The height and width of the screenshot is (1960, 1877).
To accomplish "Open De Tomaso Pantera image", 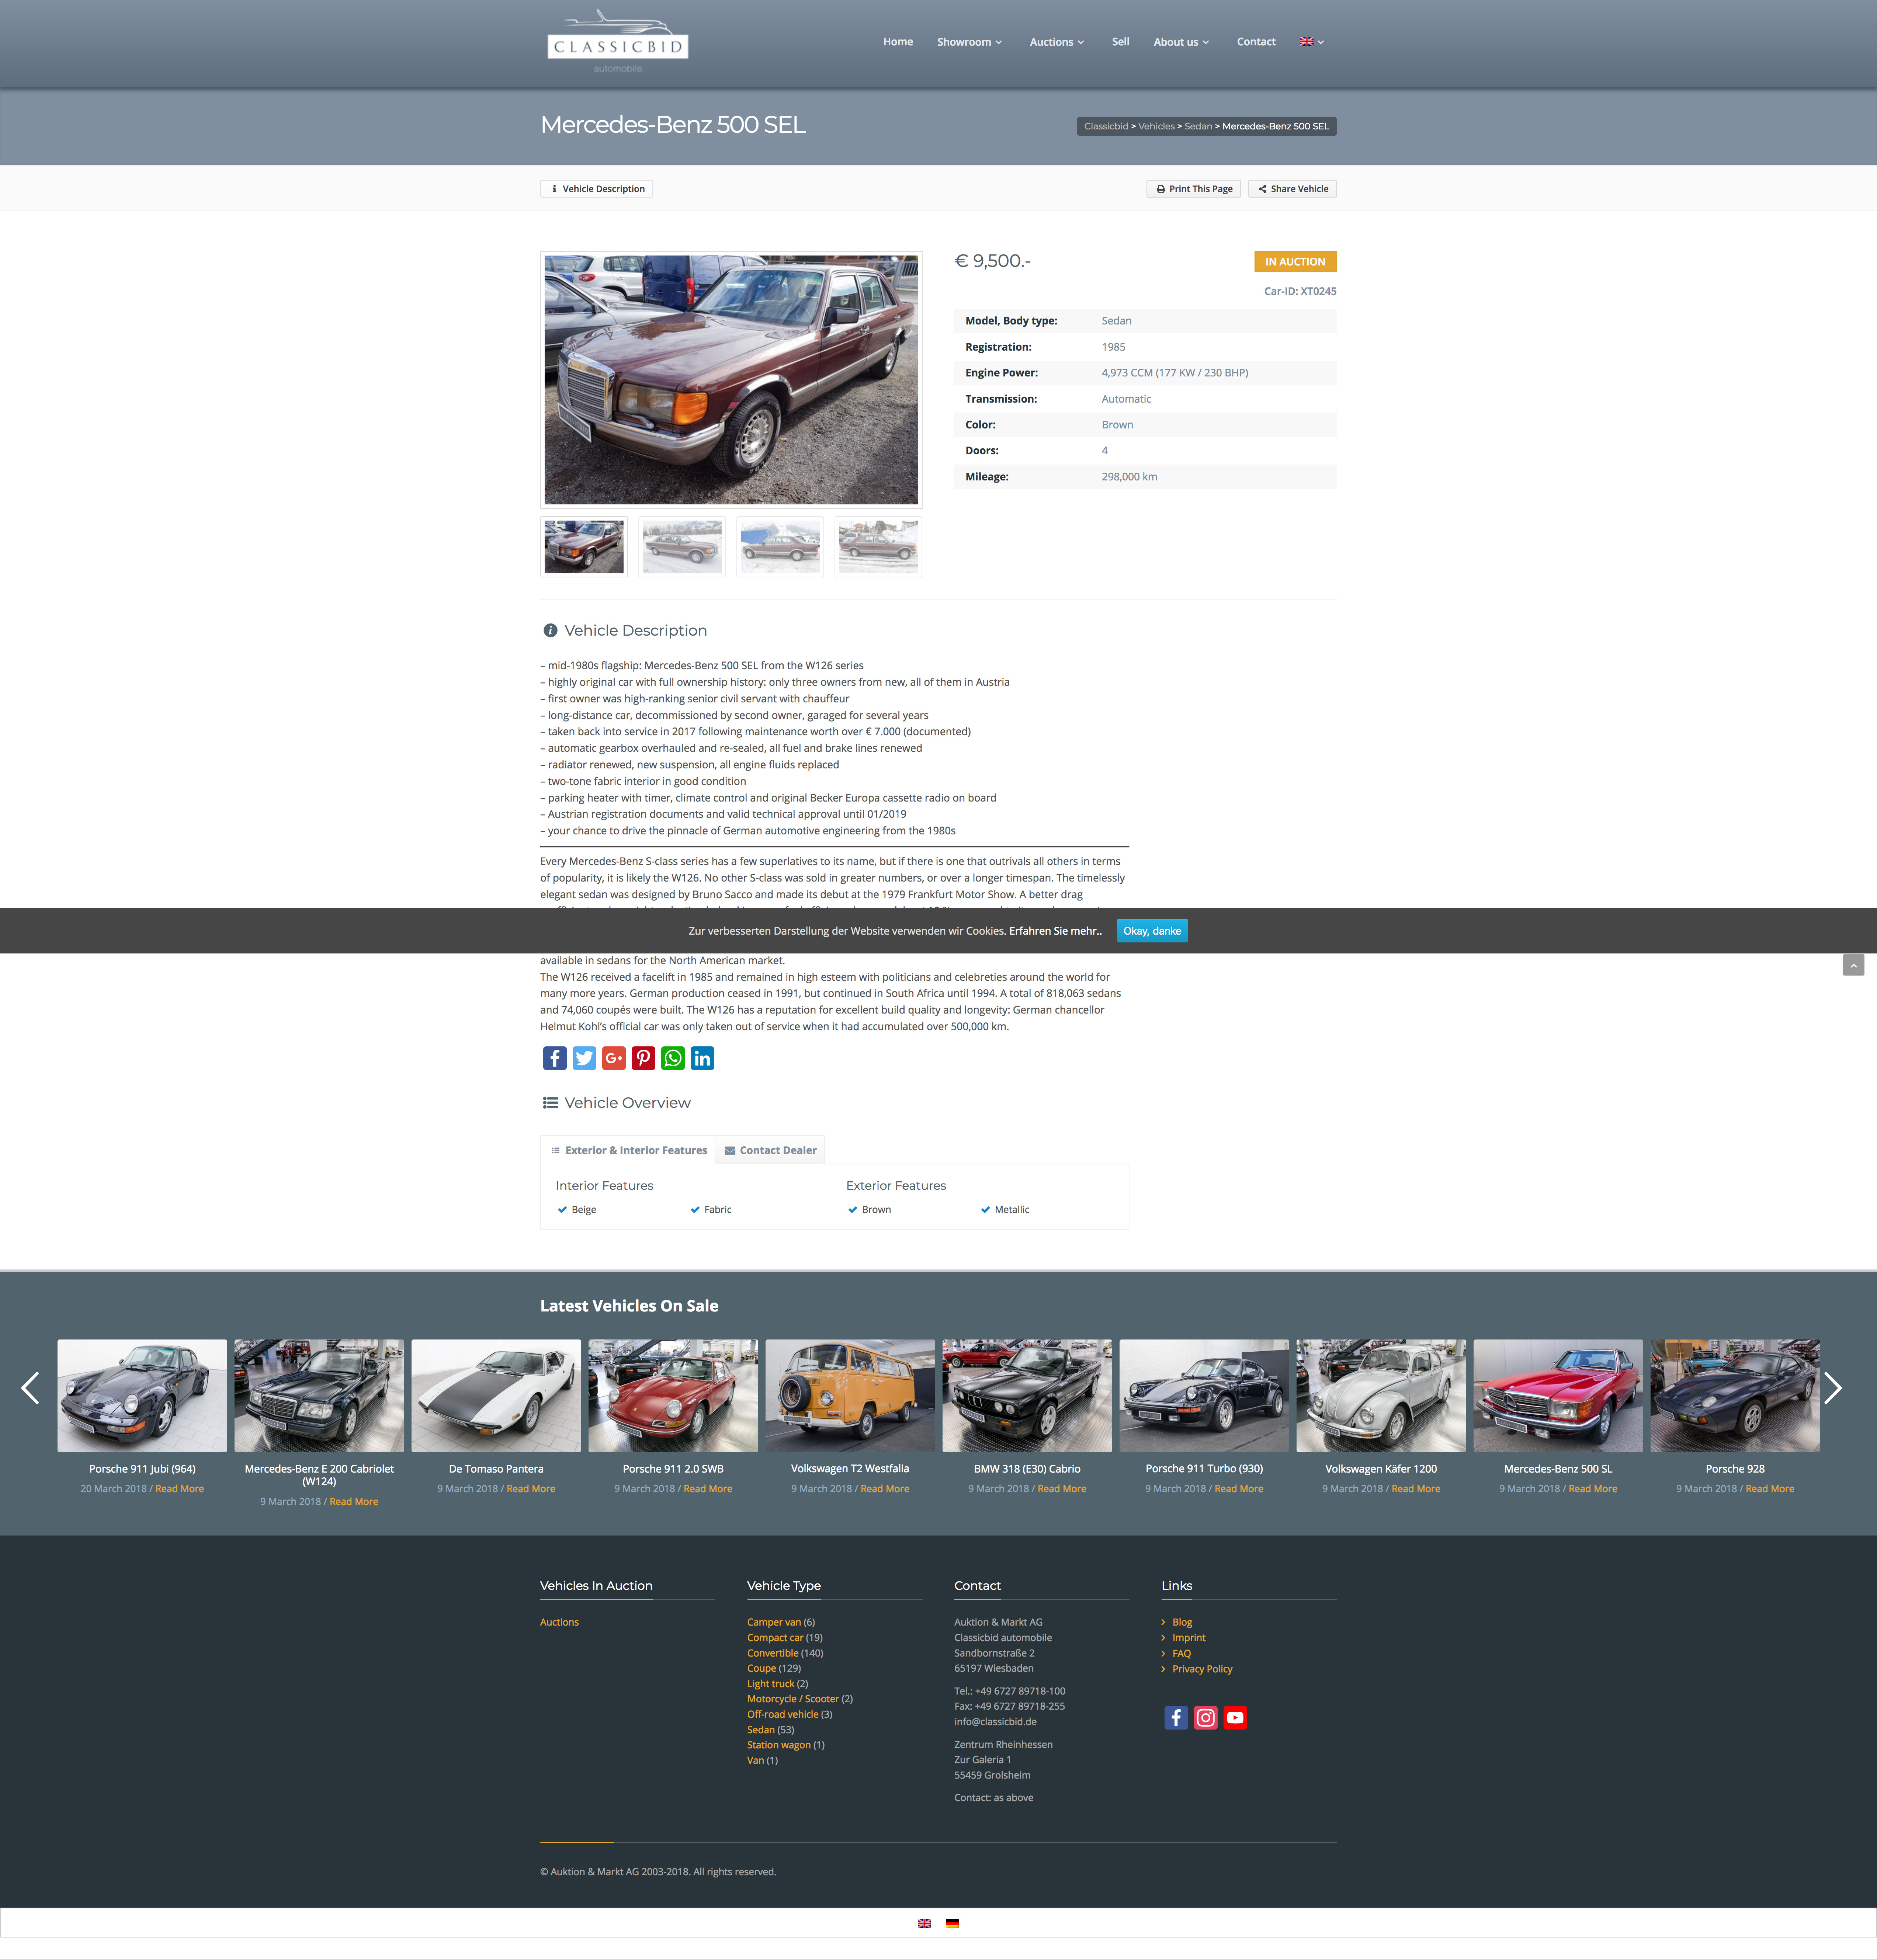I will pyautogui.click(x=496, y=1396).
